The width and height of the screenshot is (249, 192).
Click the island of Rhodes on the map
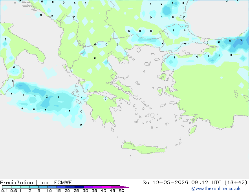click(x=192, y=130)
